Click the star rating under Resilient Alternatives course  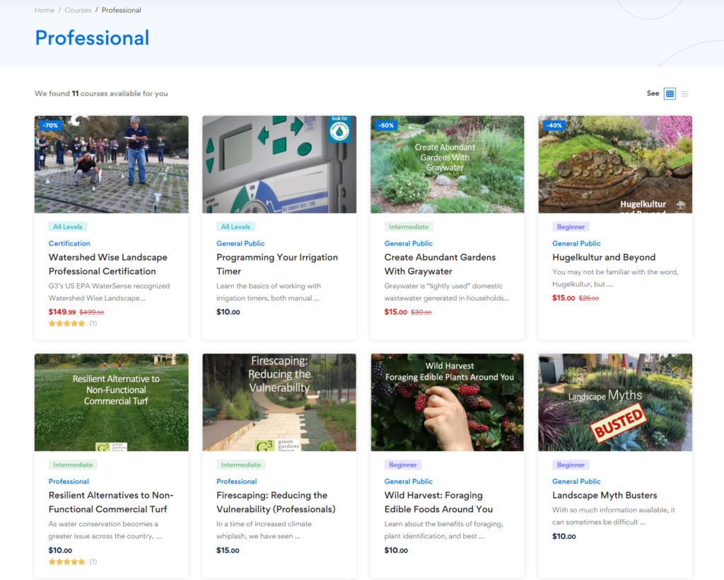(67, 562)
